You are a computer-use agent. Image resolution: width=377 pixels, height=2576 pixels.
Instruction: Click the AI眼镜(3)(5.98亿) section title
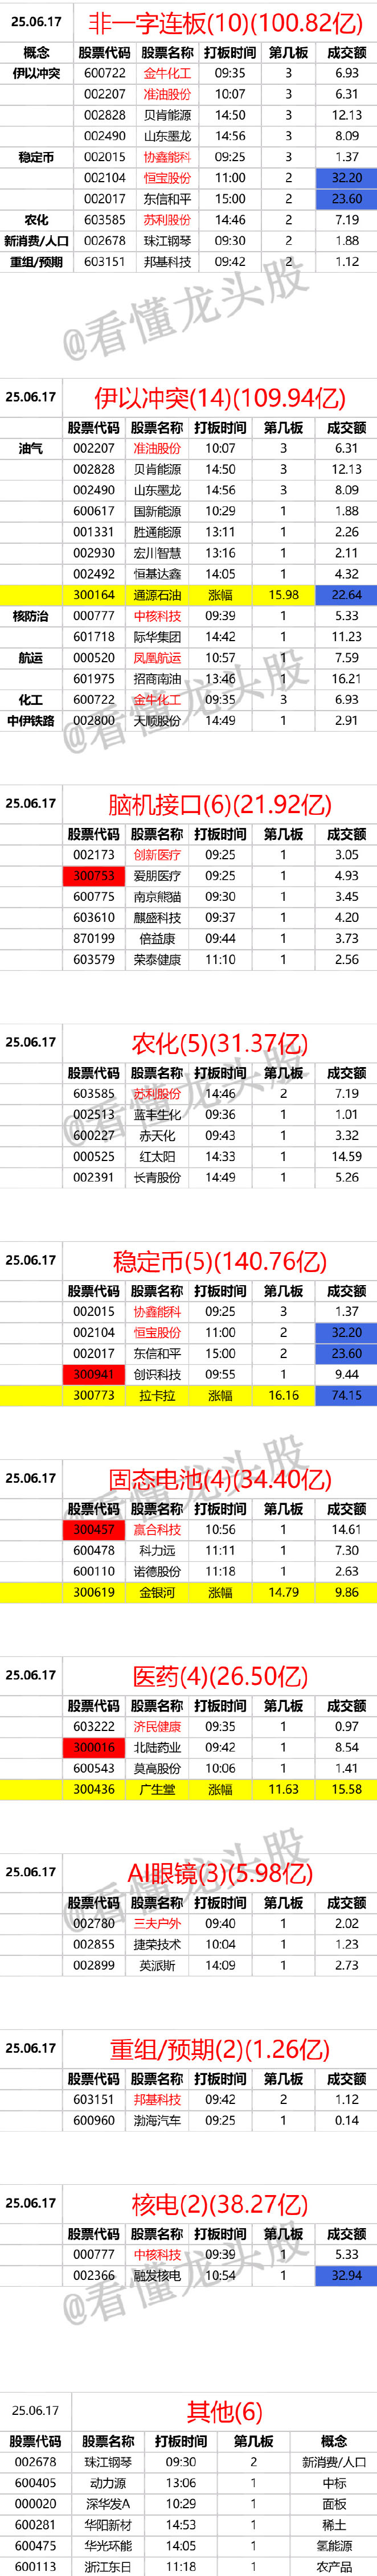(x=220, y=1873)
